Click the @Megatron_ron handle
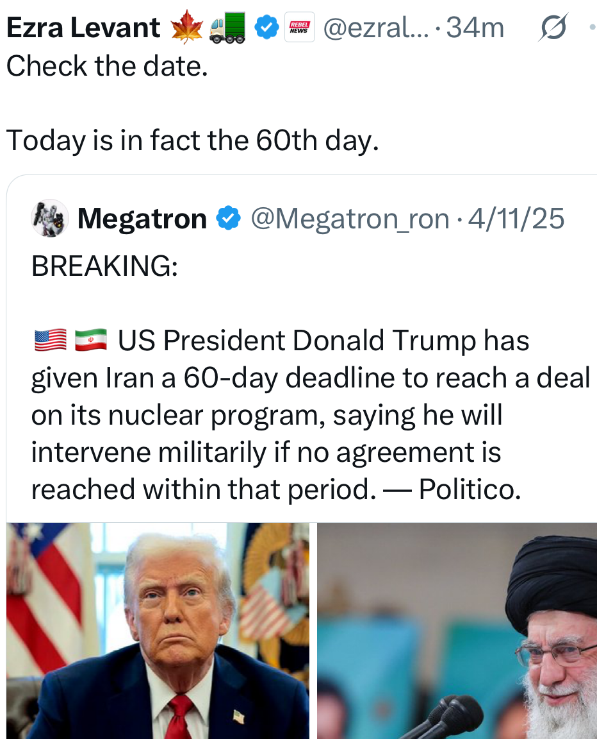Screen dimensions: 597x739 (350, 219)
